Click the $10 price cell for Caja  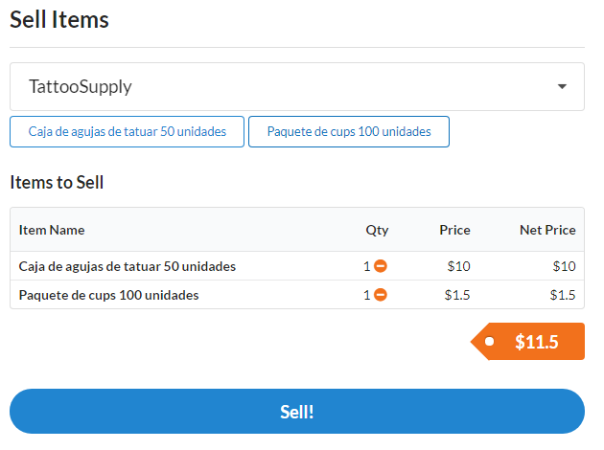click(x=459, y=266)
